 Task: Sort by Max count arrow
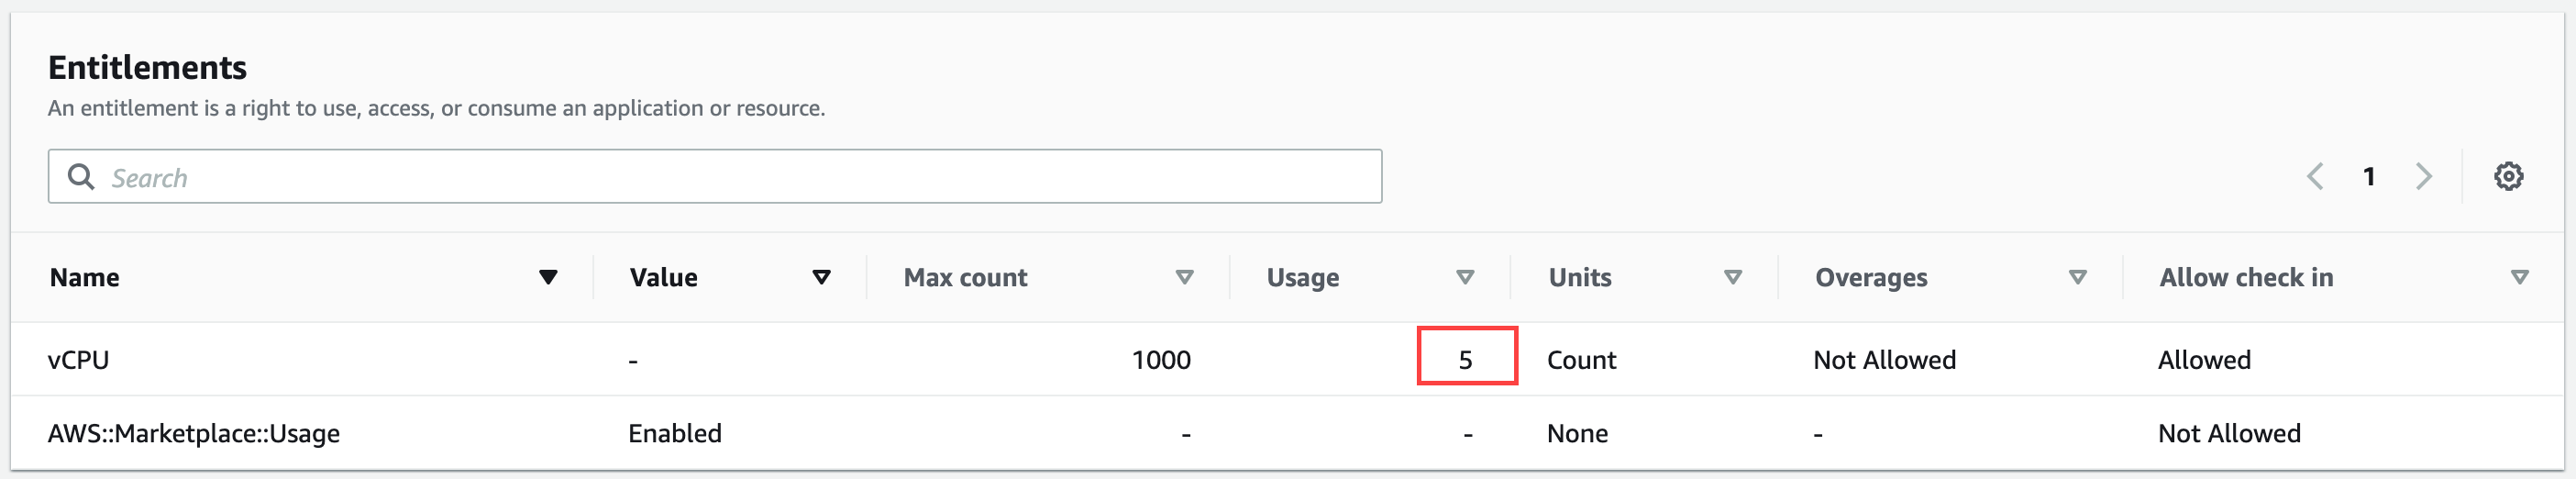(1184, 277)
